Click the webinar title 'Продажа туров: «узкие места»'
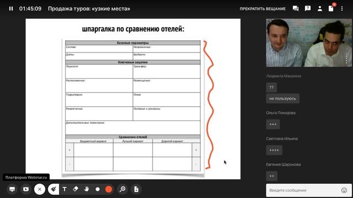Screen dimensions: 353x198 [89, 9]
